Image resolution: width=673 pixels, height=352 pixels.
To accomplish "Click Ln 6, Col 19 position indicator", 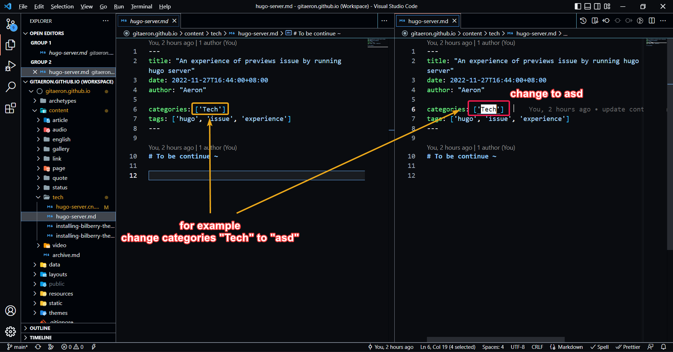I will click(x=448, y=347).
